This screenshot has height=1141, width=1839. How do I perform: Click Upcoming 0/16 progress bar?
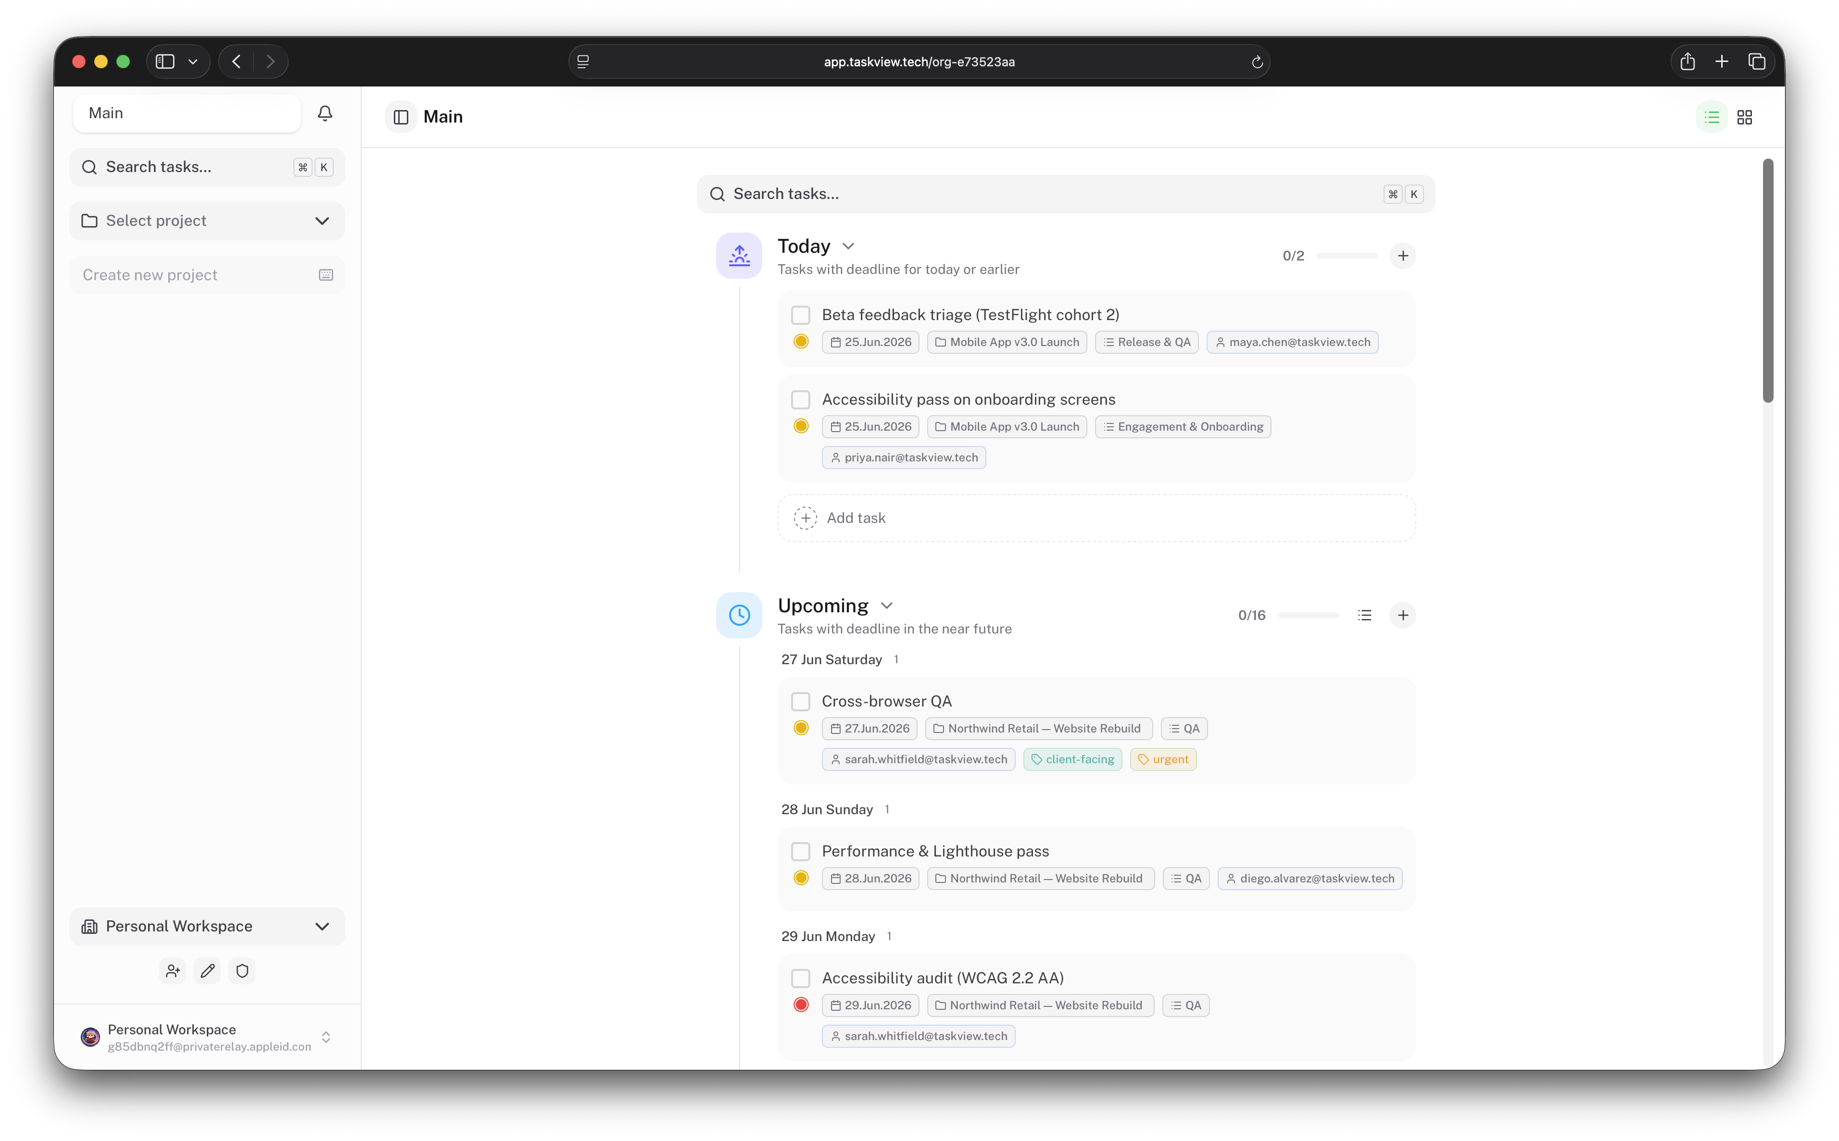click(1308, 615)
